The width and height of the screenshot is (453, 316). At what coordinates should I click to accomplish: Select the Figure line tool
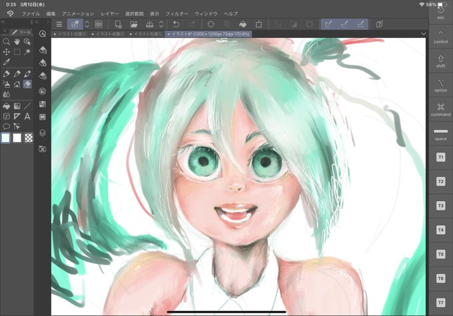click(x=27, y=106)
